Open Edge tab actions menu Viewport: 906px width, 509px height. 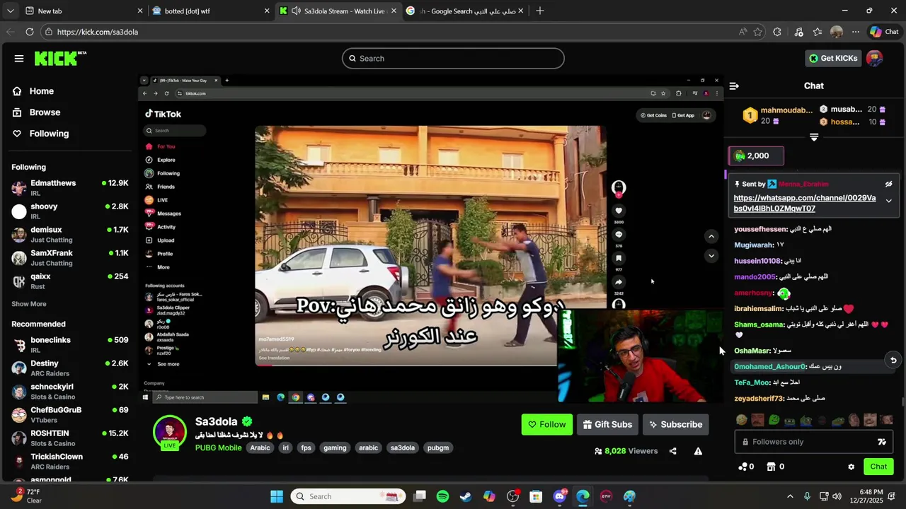tap(10, 11)
